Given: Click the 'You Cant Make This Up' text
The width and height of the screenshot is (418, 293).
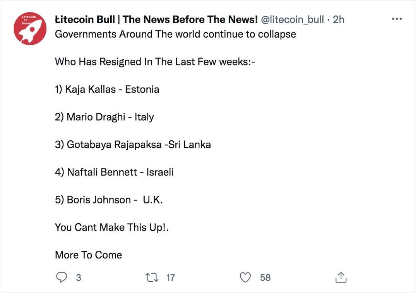Looking at the screenshot, I should [112, 227].
